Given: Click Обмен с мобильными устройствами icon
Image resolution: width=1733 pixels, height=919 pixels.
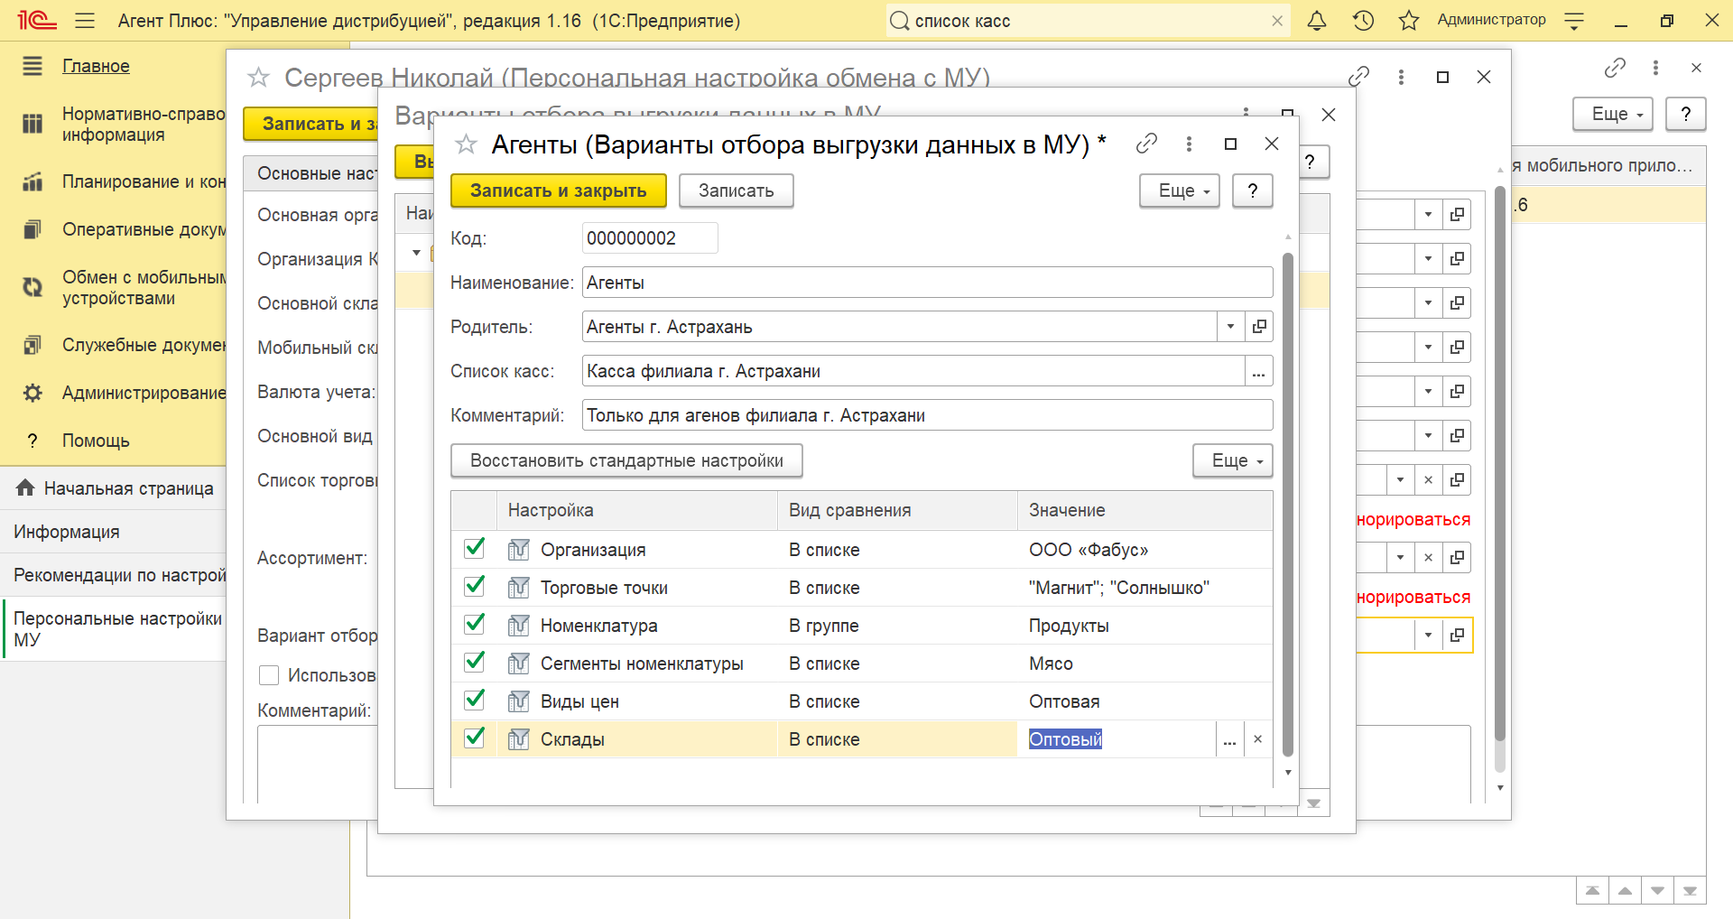Looking at the screenshot, I should (32, 287).
